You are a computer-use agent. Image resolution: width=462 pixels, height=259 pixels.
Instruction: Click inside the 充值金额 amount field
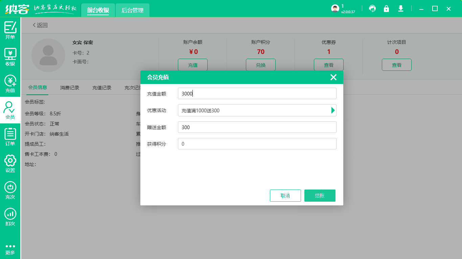(x=257, y=93)
